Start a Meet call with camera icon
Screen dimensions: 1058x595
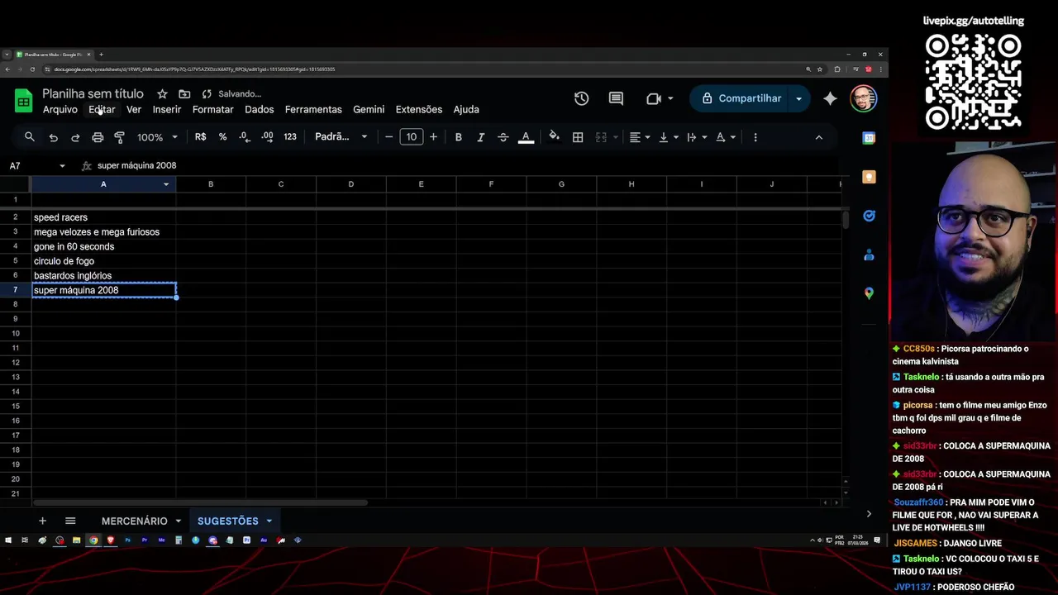654,98
